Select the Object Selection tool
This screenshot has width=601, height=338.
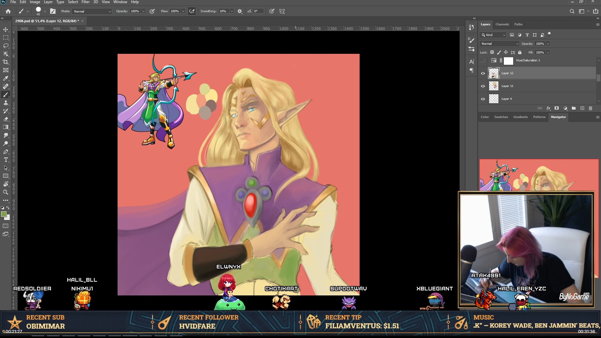(x=6, y=54)
